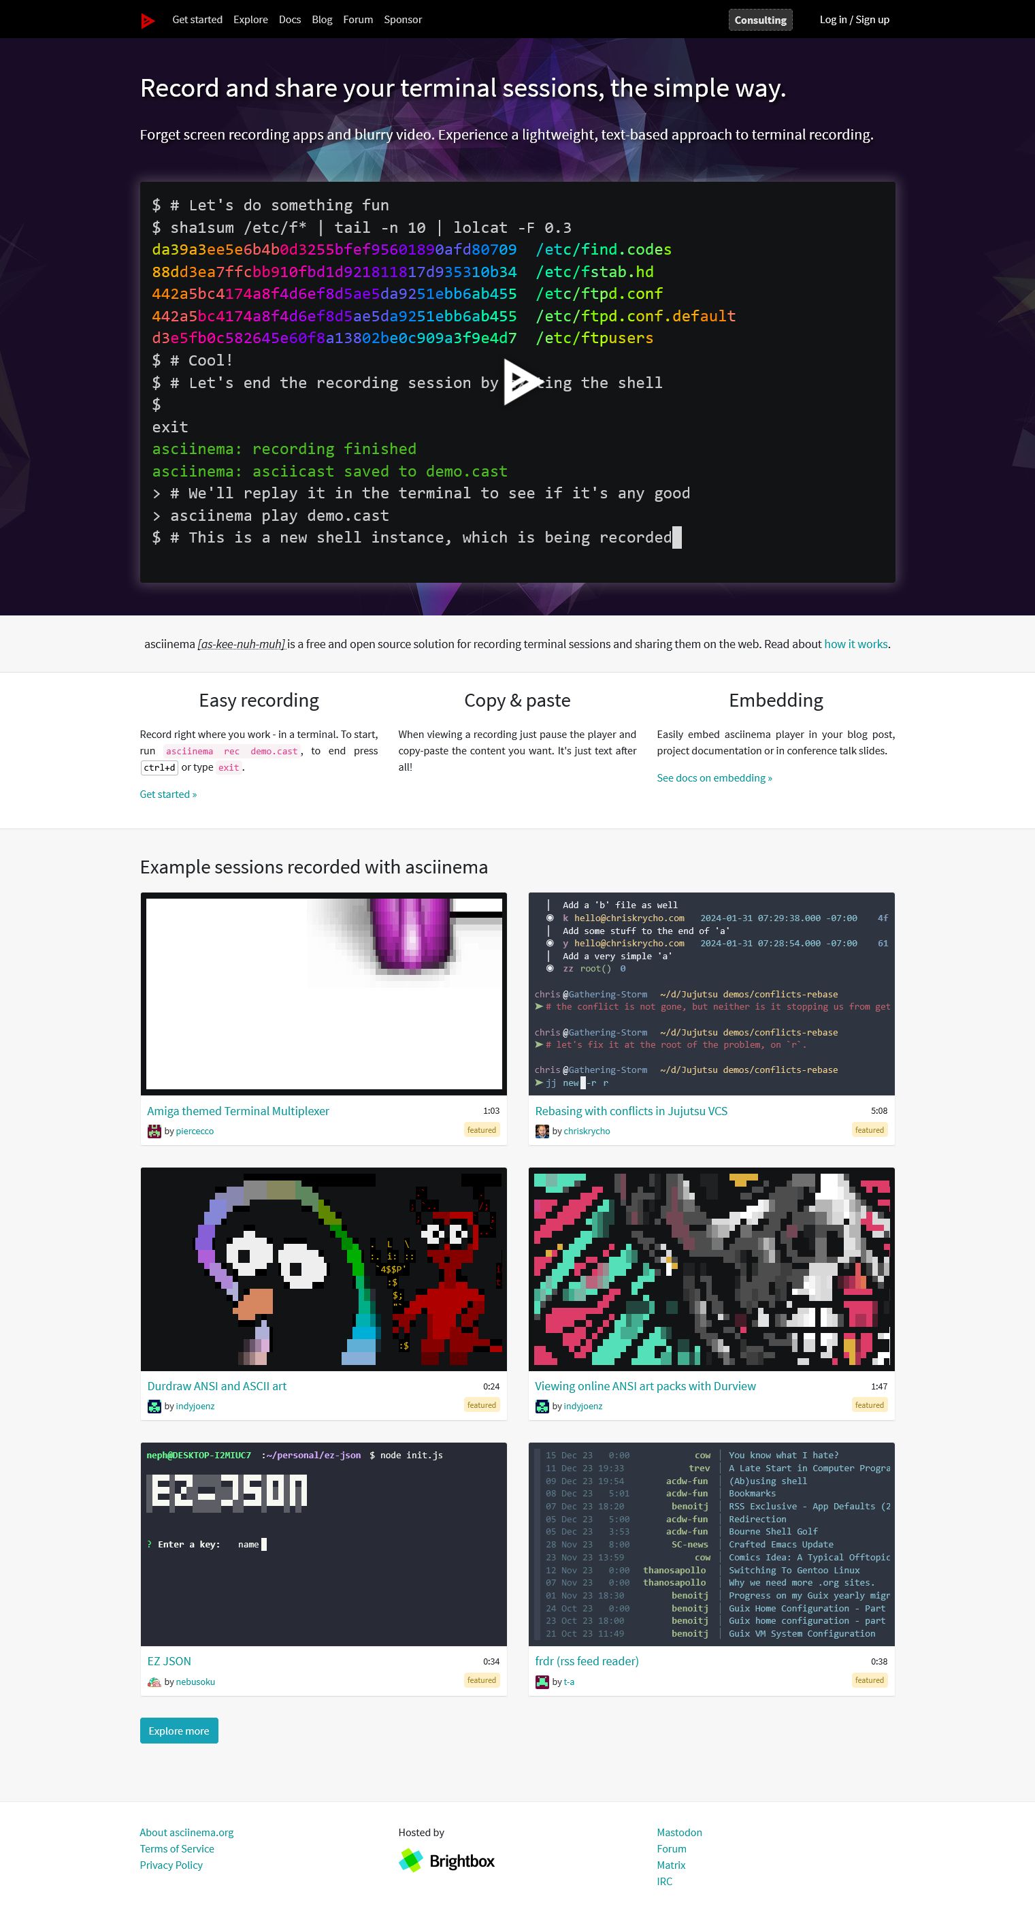
Task: Open Rebasing with conflicts Jujutsu thumbnail
Action: pos(711,994)
